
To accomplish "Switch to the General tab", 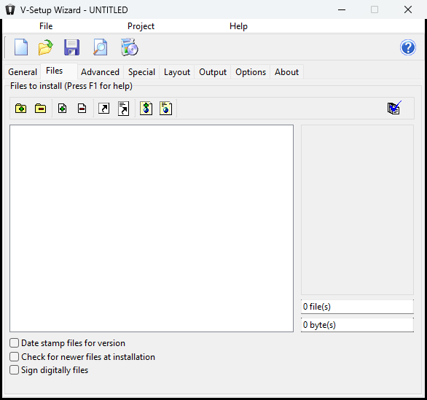I will [x=23, y=72].
